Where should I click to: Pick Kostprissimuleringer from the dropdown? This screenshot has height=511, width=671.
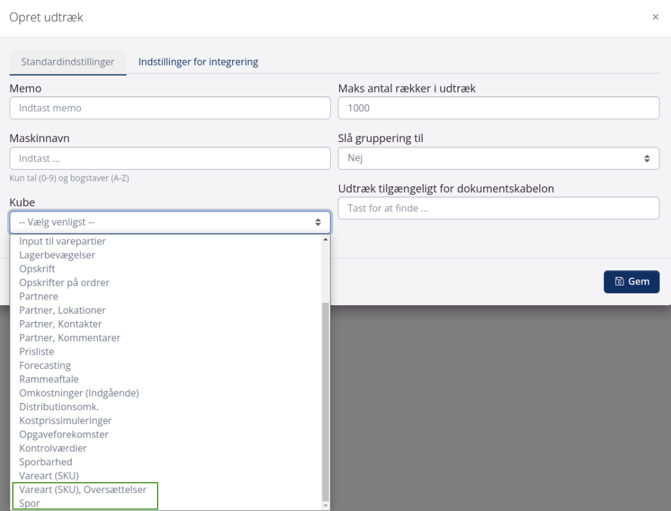click(66, 421)
